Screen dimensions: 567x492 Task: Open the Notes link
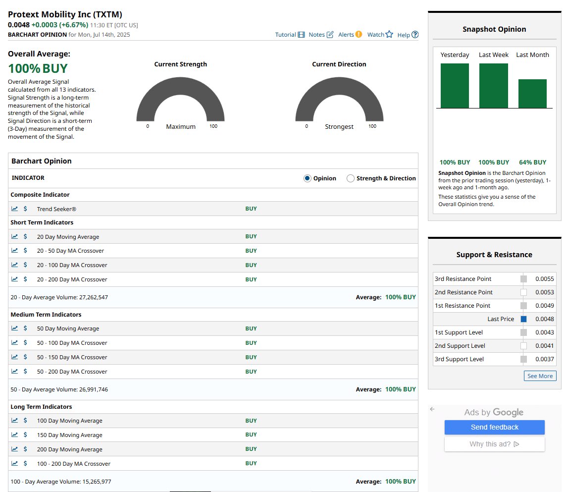[x=317, y=35]
